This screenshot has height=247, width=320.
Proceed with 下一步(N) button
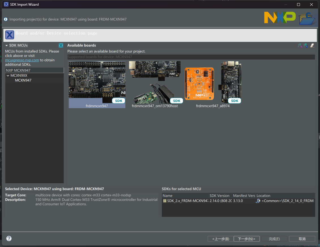click(x=246, y=239)
